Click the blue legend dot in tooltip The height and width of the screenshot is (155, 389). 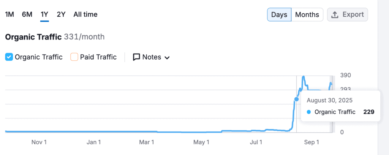[x=308, y=112]
